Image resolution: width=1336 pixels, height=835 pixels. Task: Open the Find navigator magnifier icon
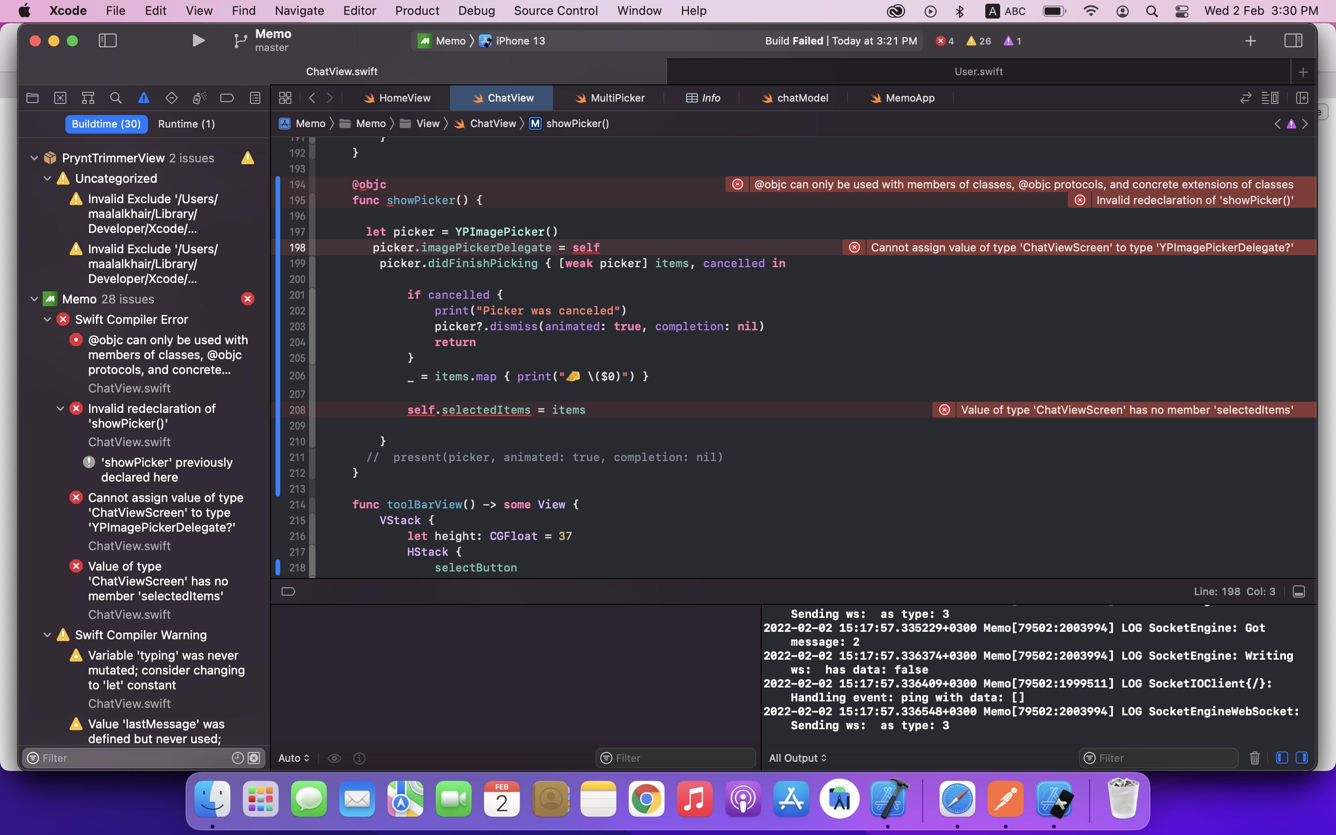(x=116, y=98)
